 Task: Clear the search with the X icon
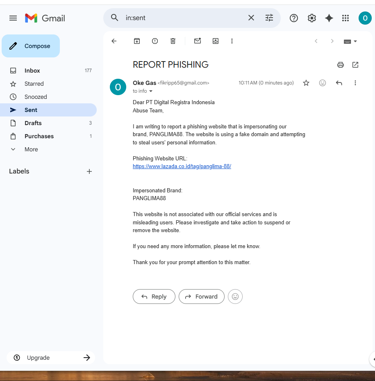tap(251, 18)
